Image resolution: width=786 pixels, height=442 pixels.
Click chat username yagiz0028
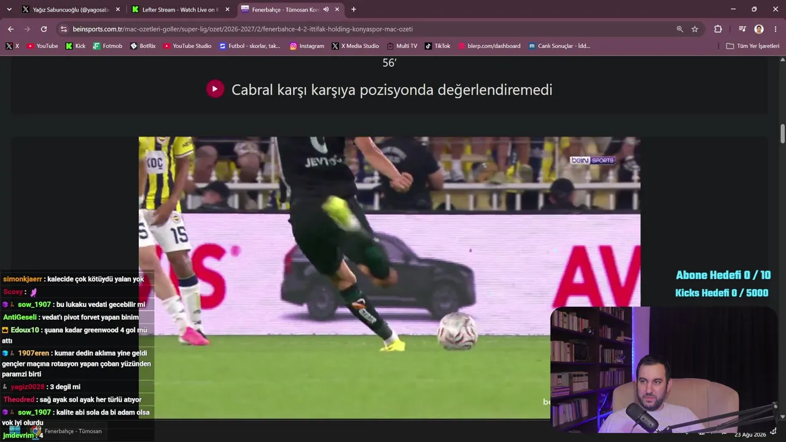(28, 387)
